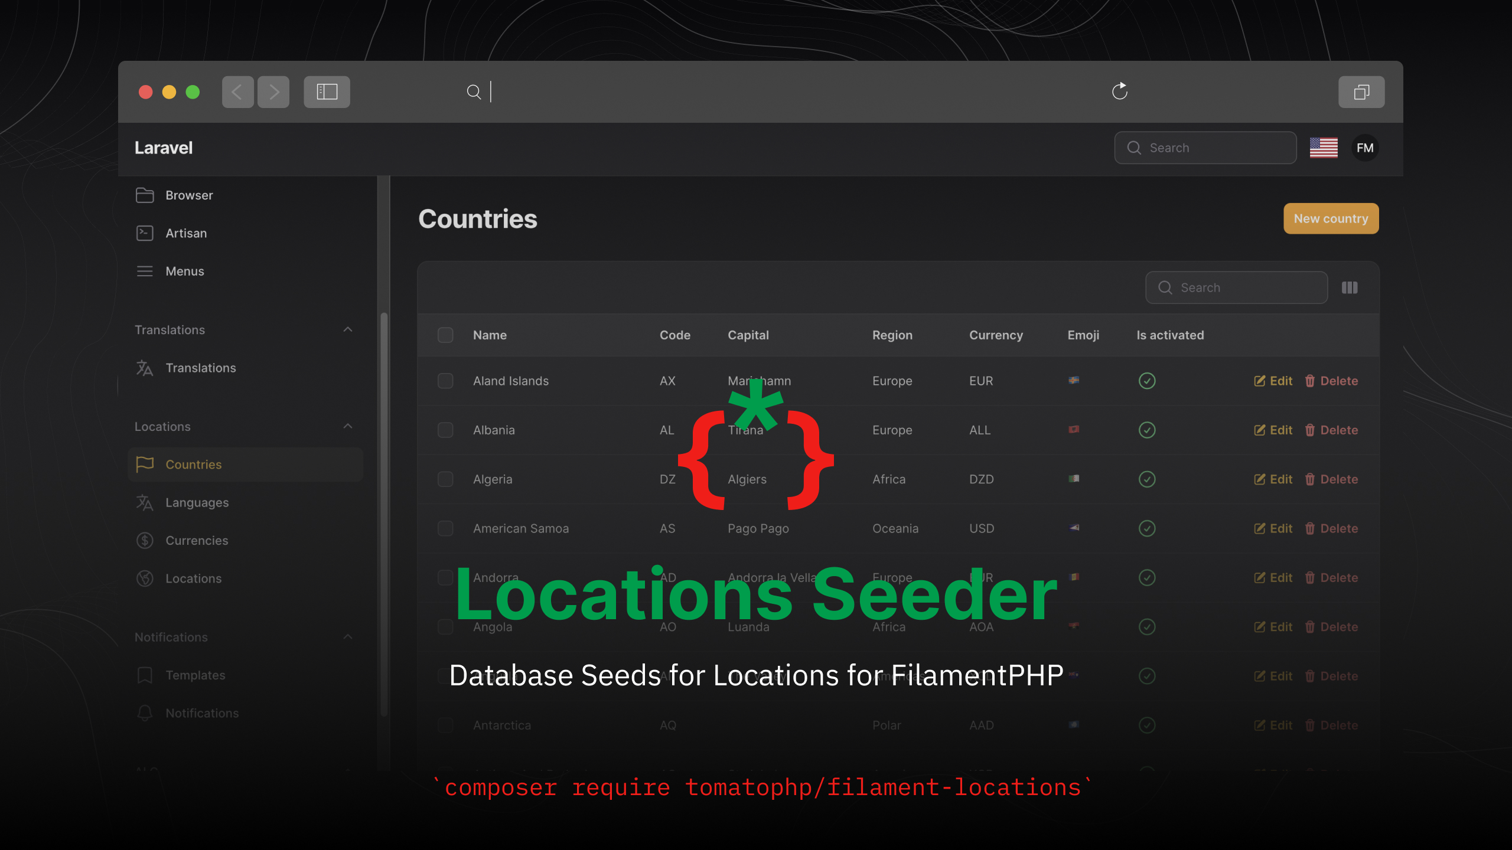
Task: Toggle activation status for Algeria
Action: [x=1146, y=478]
